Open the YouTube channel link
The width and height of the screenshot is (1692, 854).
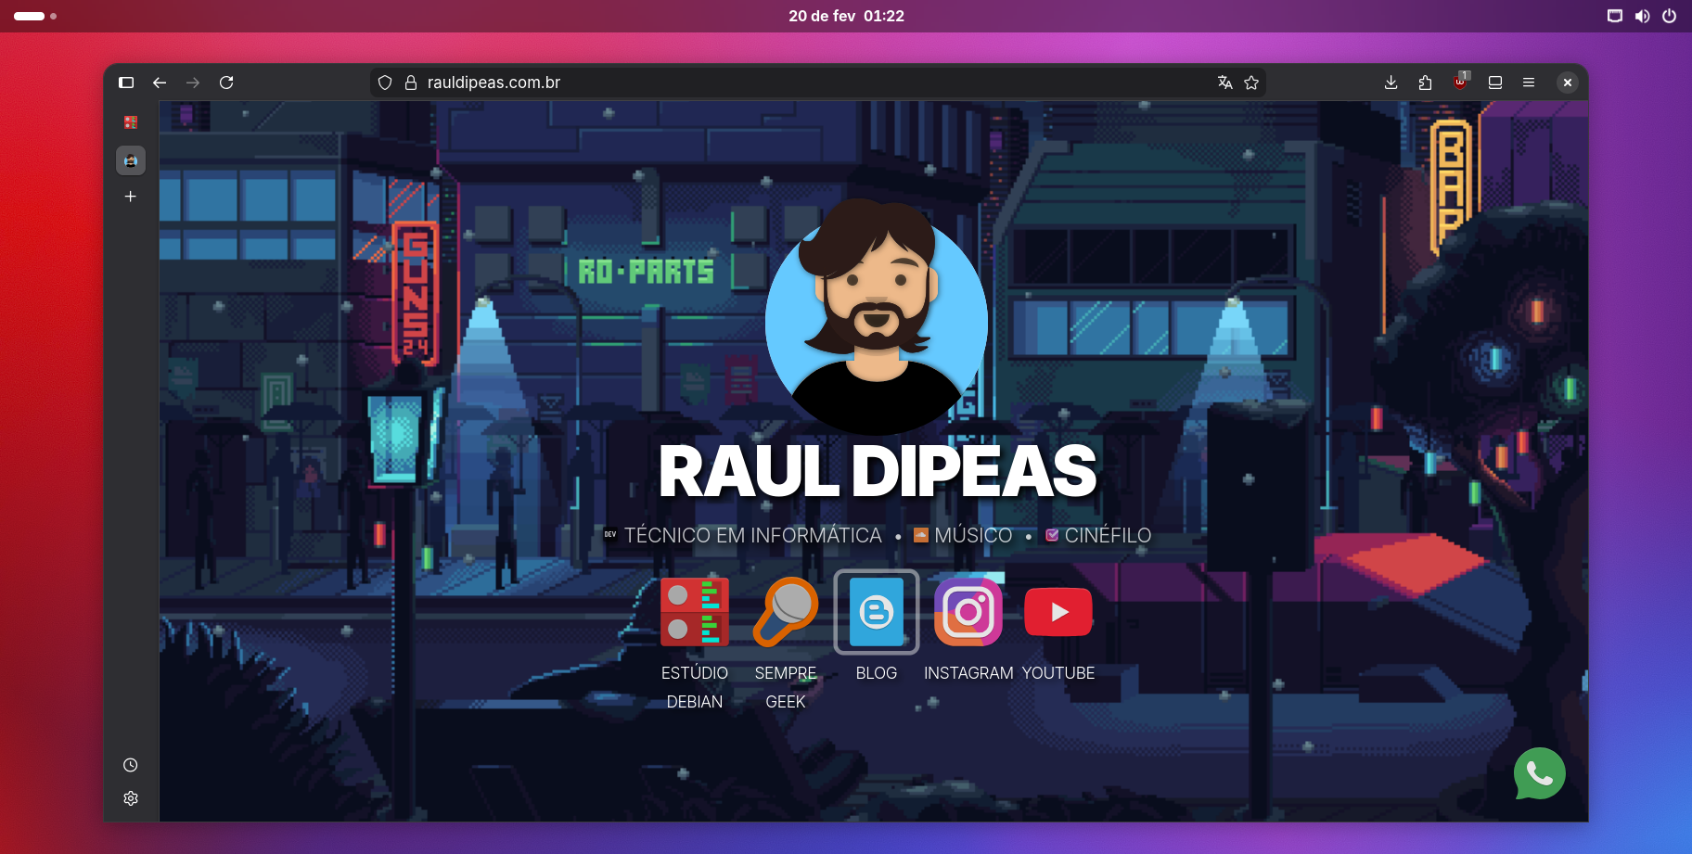point(1058,613)
